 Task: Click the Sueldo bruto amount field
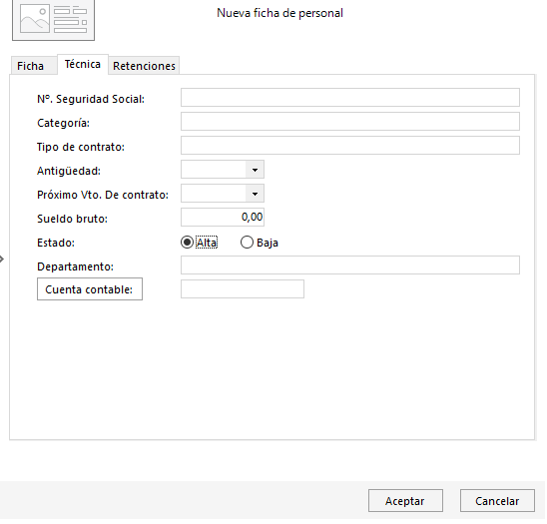(223, 218)
